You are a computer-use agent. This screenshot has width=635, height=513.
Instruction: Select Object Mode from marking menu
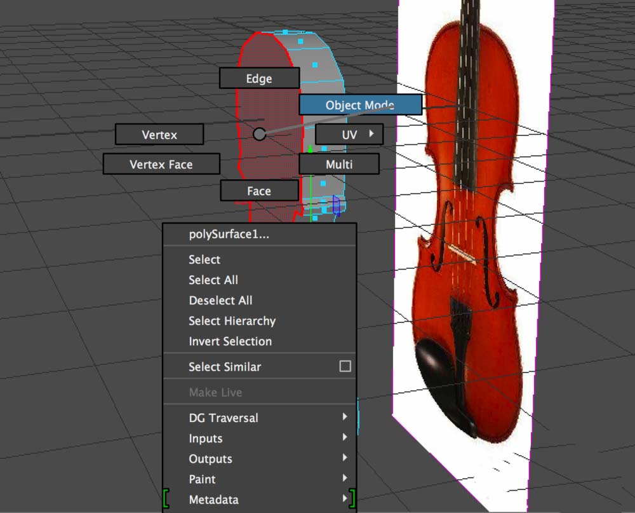(x=359, y=104)
